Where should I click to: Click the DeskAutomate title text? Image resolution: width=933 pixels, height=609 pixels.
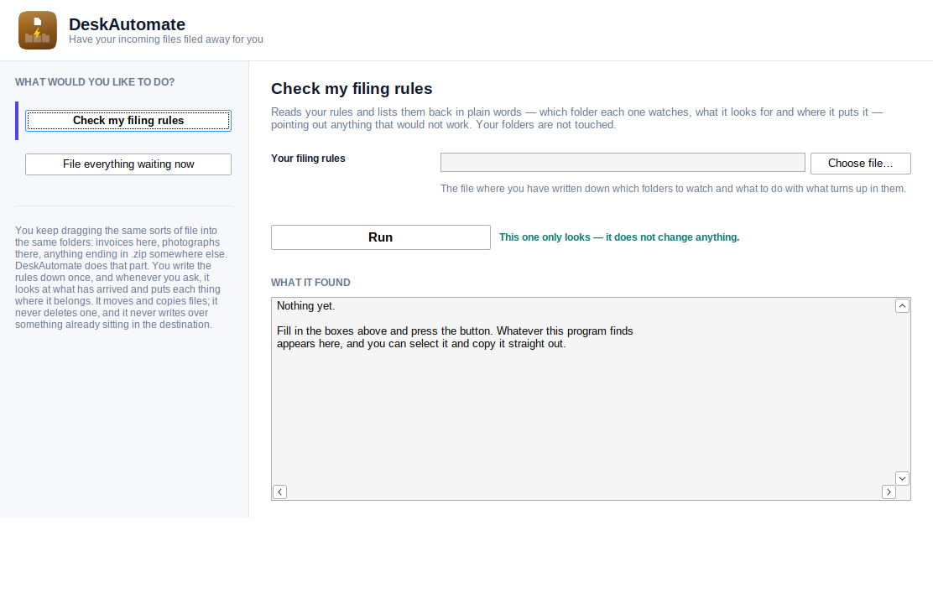click(x=127, y=24)
